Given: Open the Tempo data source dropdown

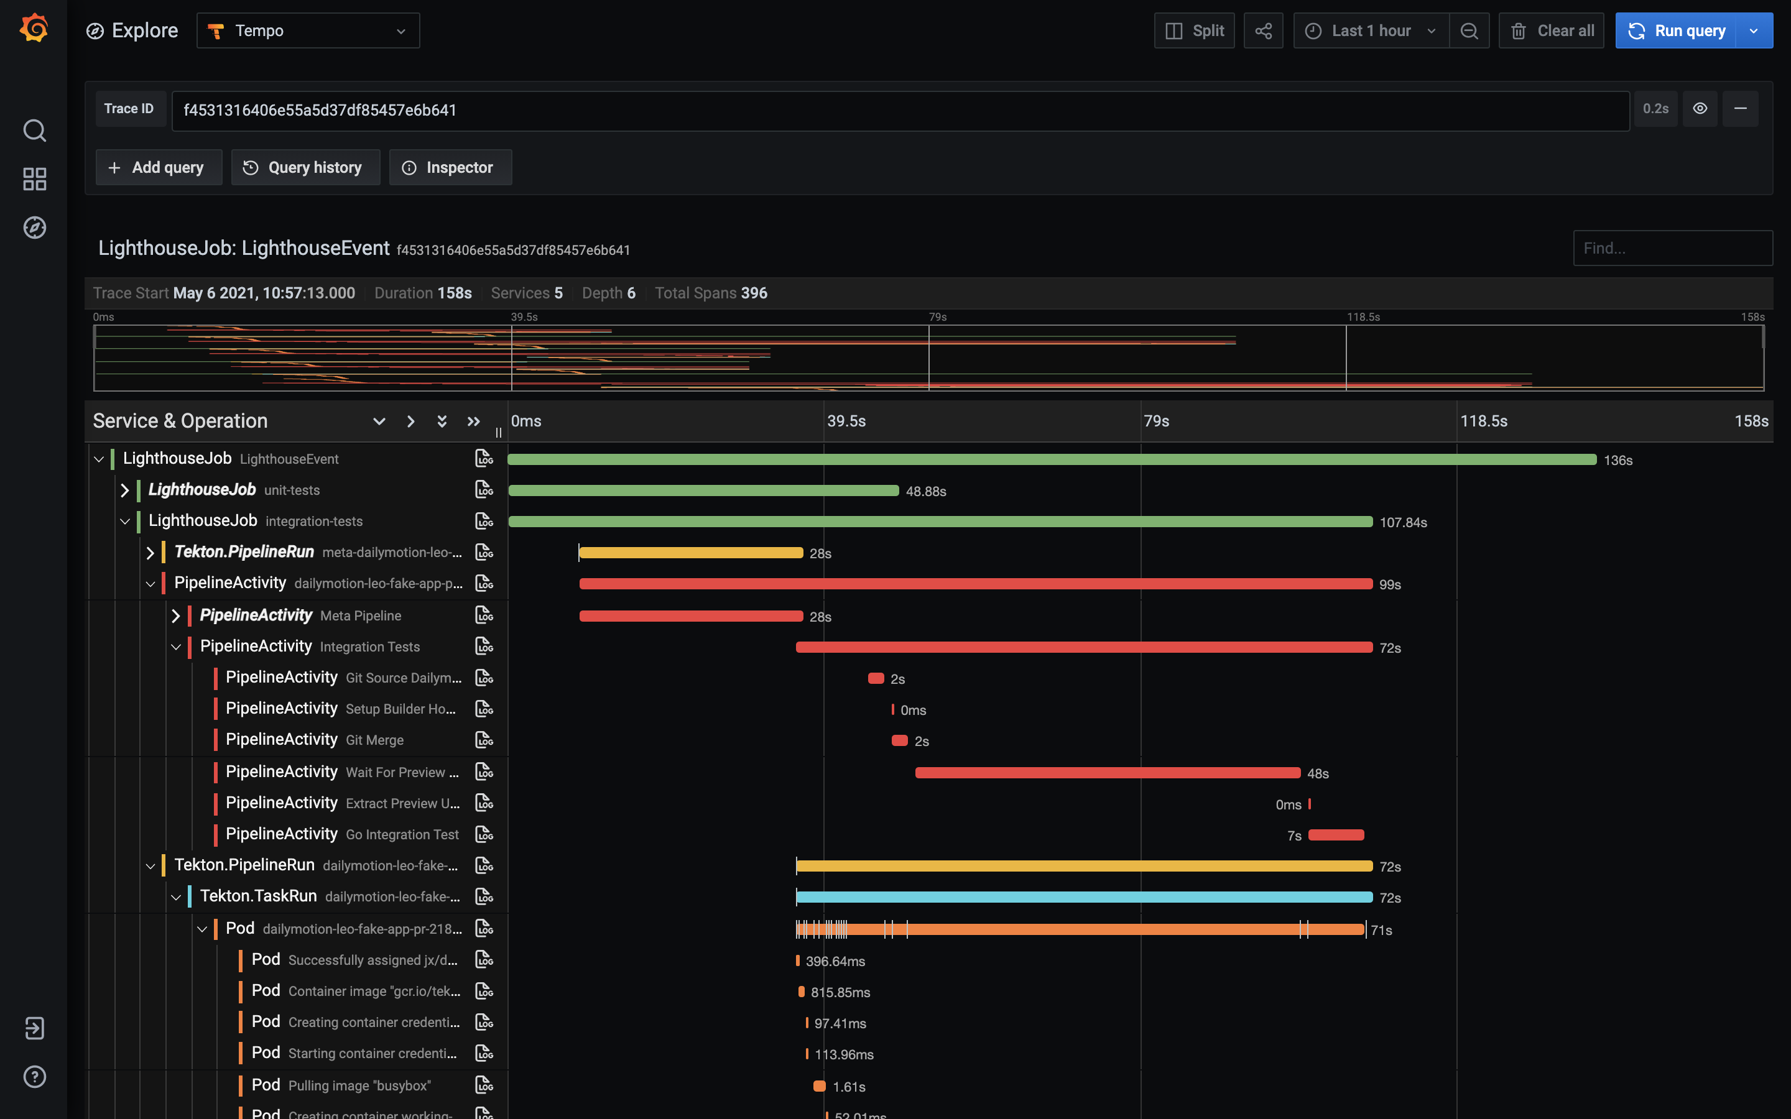Looking at the screenshot, I should (x=308, y=30).
